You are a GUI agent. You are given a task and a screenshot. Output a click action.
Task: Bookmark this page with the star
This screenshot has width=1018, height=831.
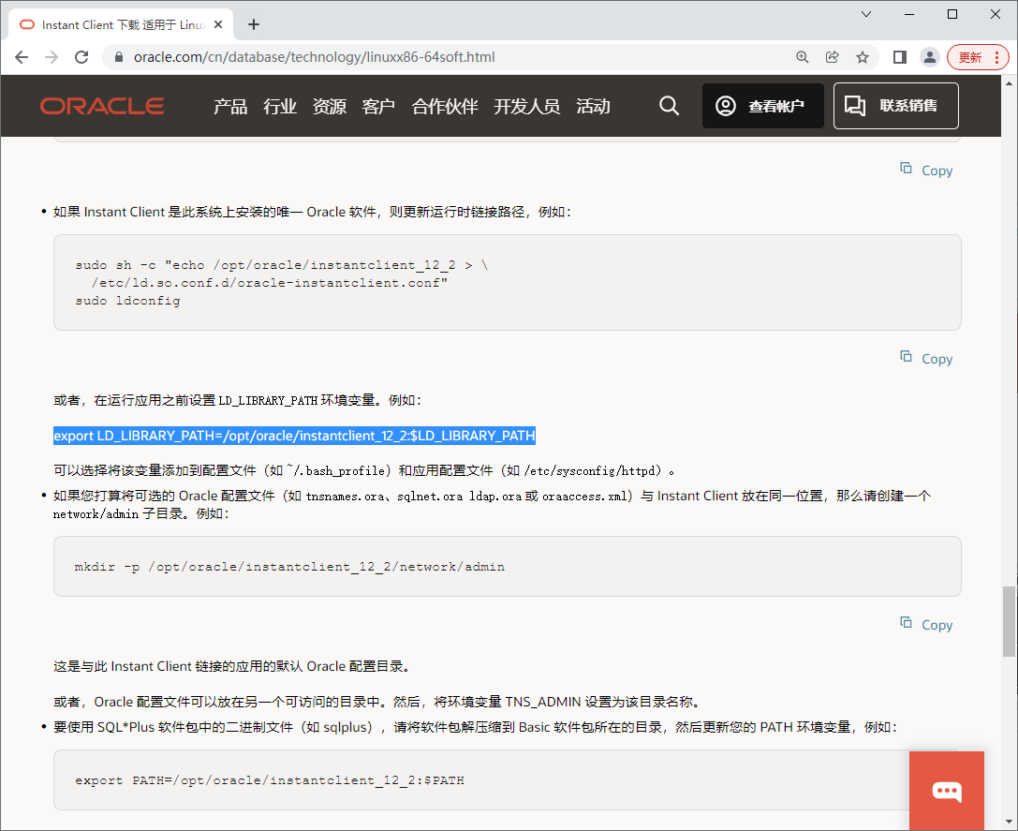[x=863, y=57]
